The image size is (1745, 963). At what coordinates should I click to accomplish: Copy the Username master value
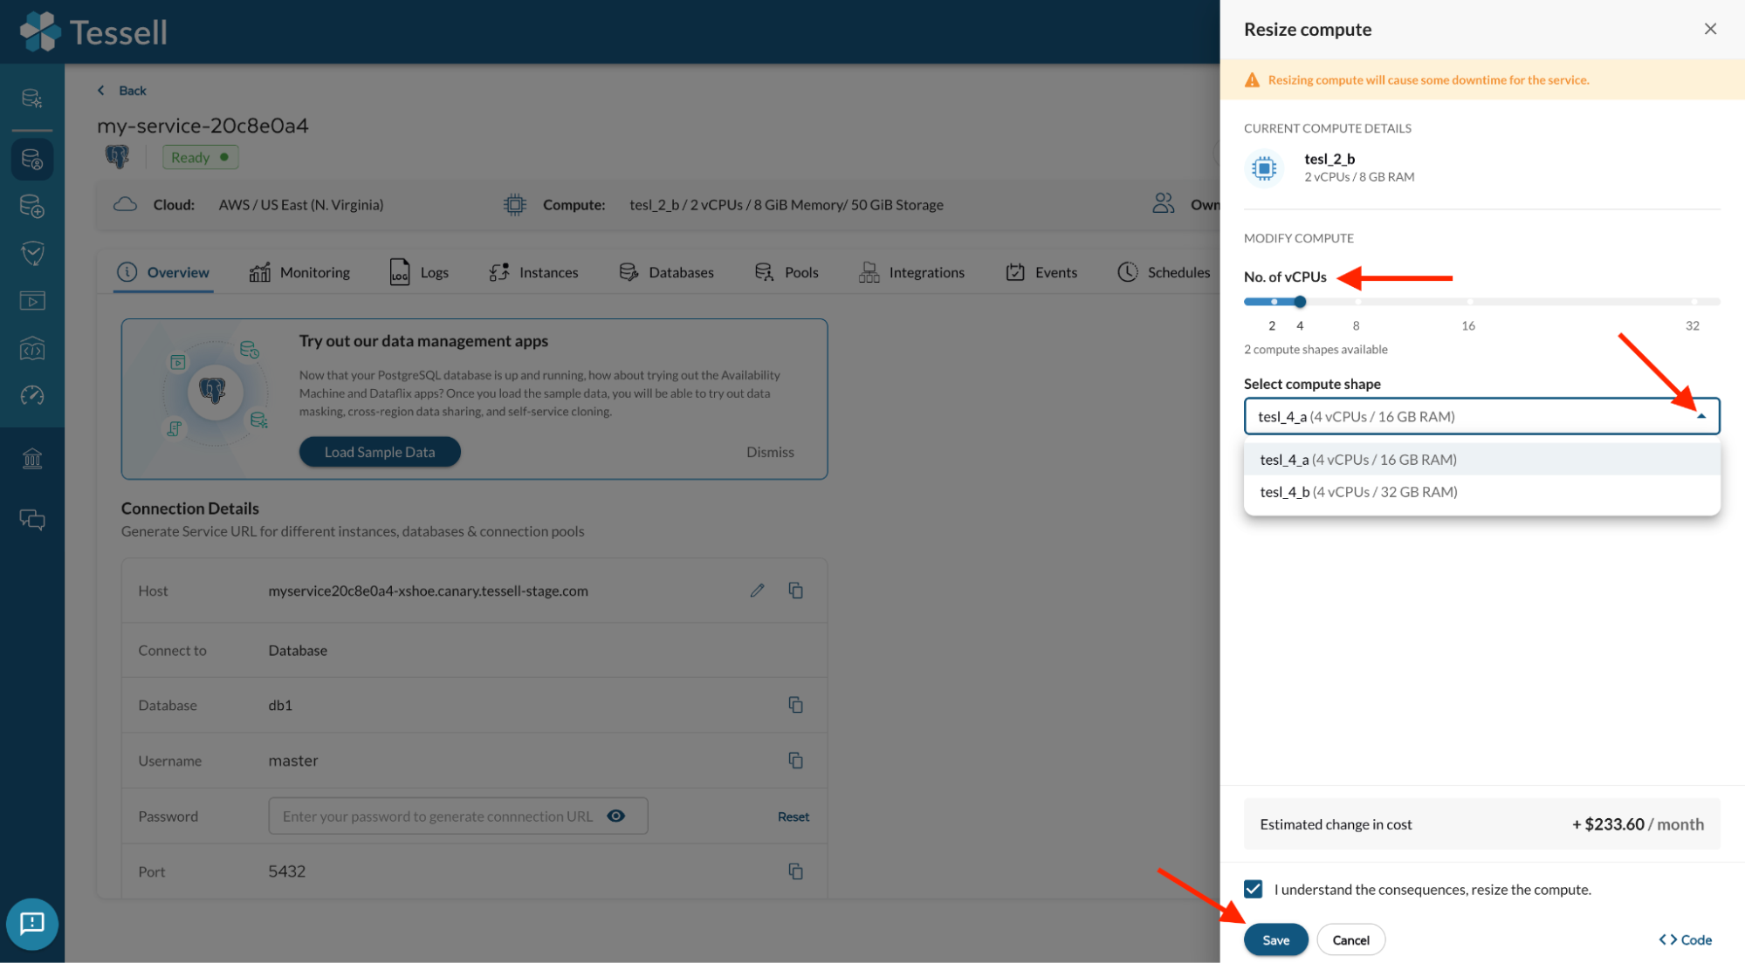795,761
